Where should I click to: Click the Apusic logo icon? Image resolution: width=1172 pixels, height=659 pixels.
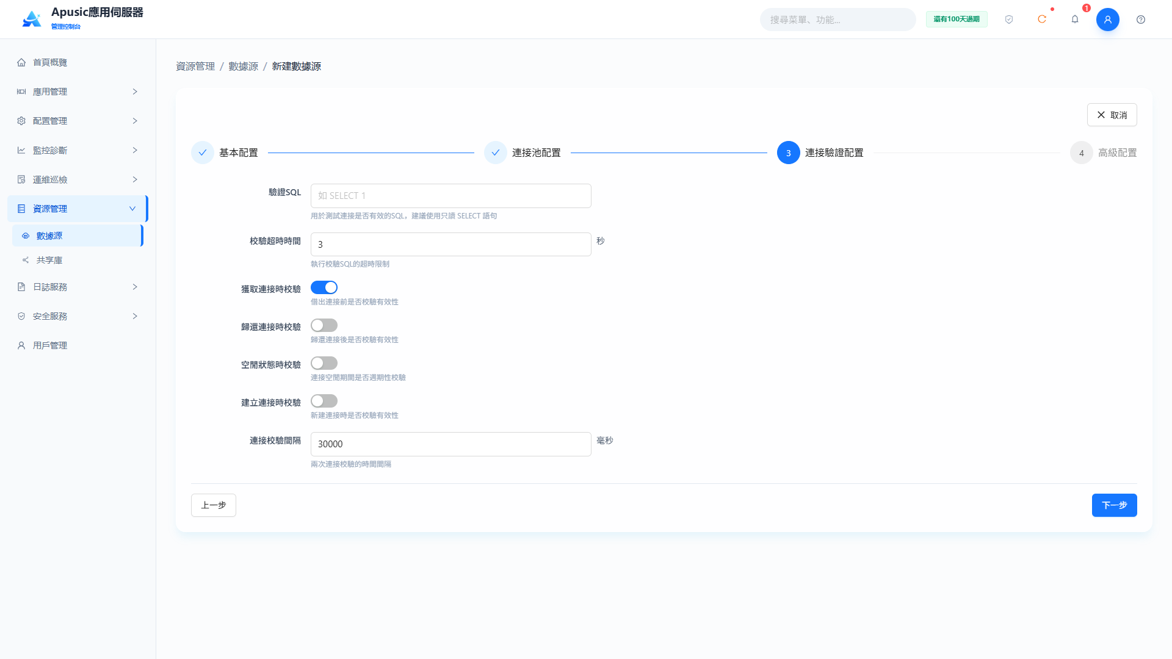[32, 20]
